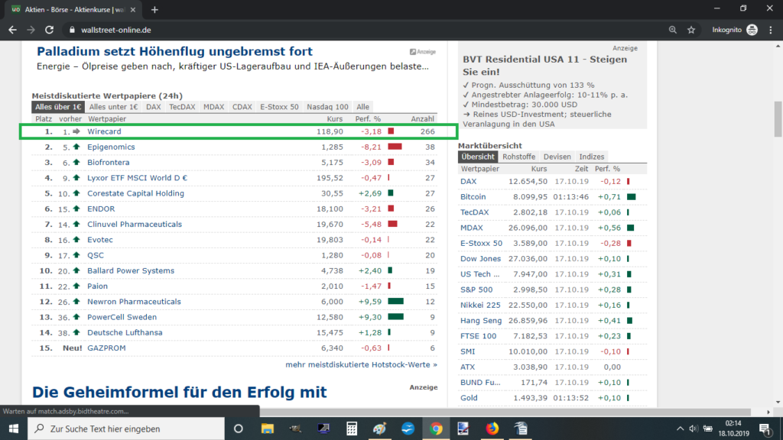The height and width of the screenshot is (440, 783).
Task: Open the Übersicht market tab
Action: (x=477, y=157)
